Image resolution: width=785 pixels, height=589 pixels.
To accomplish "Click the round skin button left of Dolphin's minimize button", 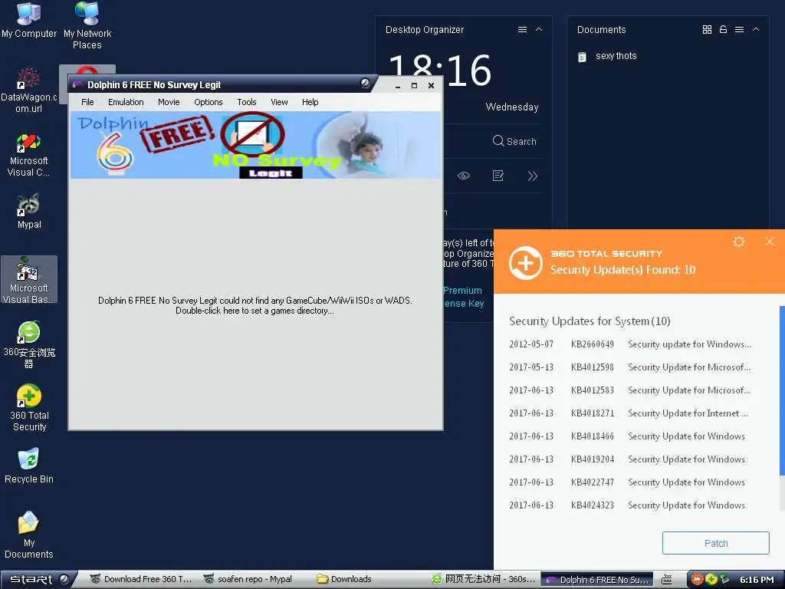I will point(366,83).
